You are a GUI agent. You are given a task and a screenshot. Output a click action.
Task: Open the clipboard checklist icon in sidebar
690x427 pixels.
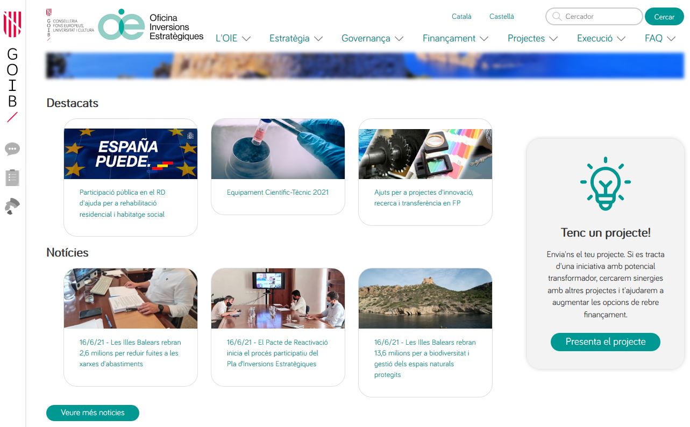pyautogui.click(x=12, y=177)
